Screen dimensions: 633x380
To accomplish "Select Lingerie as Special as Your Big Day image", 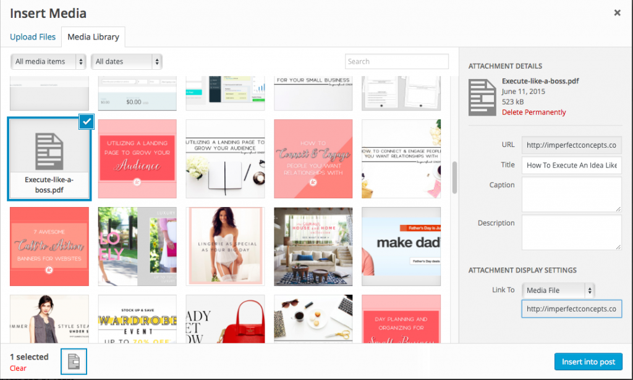I will click(x=225, y=247).
